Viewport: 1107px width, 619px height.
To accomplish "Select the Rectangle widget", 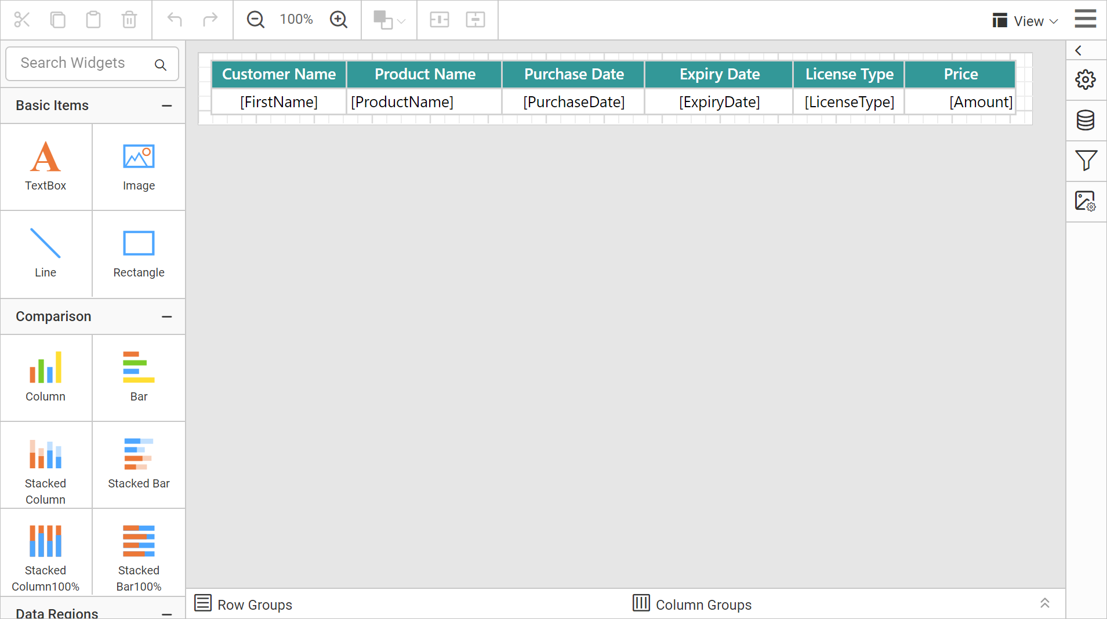I will click(139, 254).
